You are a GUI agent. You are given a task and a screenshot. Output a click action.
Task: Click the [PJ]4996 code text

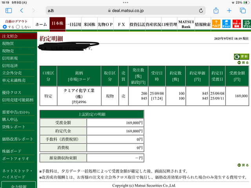pyautogui.click(x=79, y=102)
